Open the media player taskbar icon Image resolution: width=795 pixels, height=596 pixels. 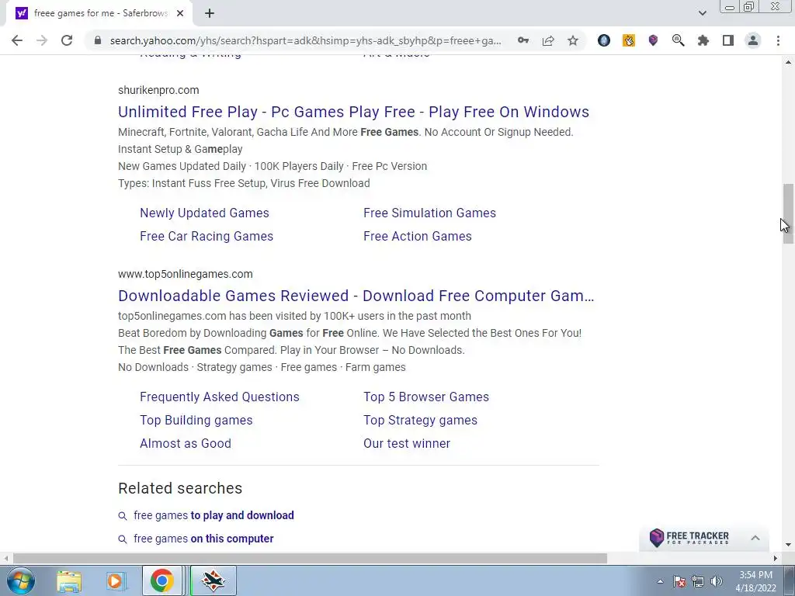tap(115, 580)
